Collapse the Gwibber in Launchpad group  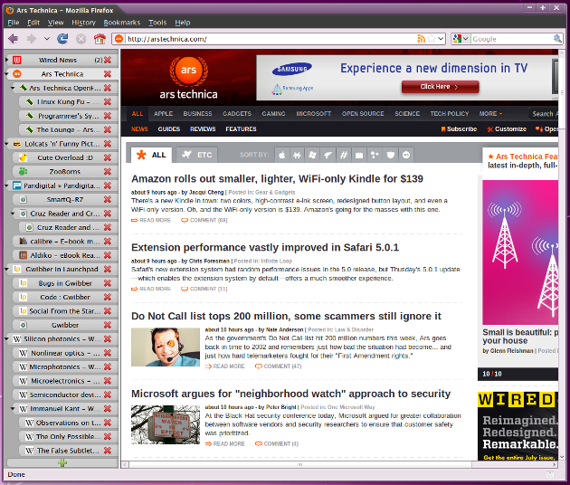pos(6,270)
